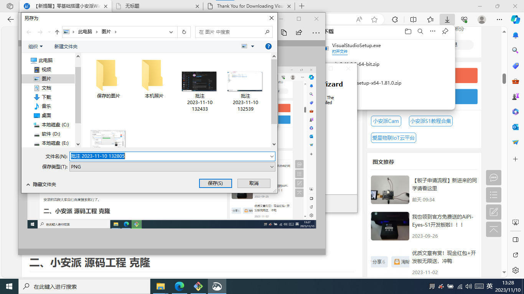Click Edge read aloud icon
The height and width of the screenshot is (294, 524).
359,20
